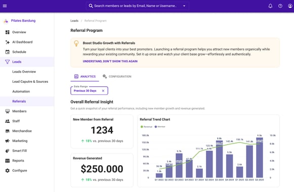The image size is (294, 192).
Task: Open the hamburger menu icon
Action: [5, 6]
